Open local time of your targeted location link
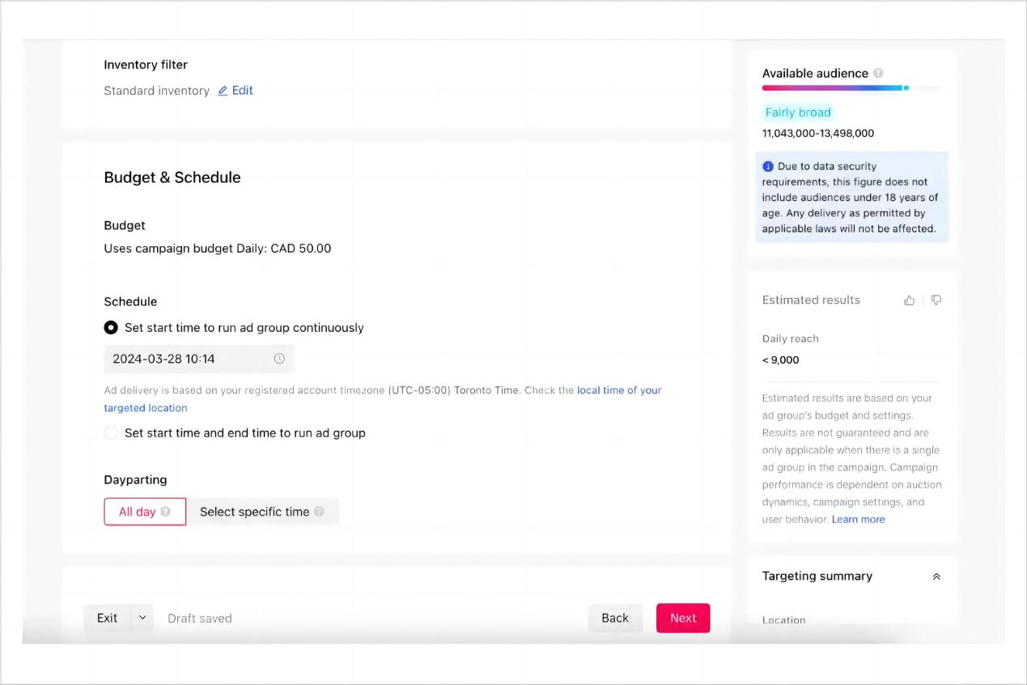 pyautogui.click(x=619, y=390)
